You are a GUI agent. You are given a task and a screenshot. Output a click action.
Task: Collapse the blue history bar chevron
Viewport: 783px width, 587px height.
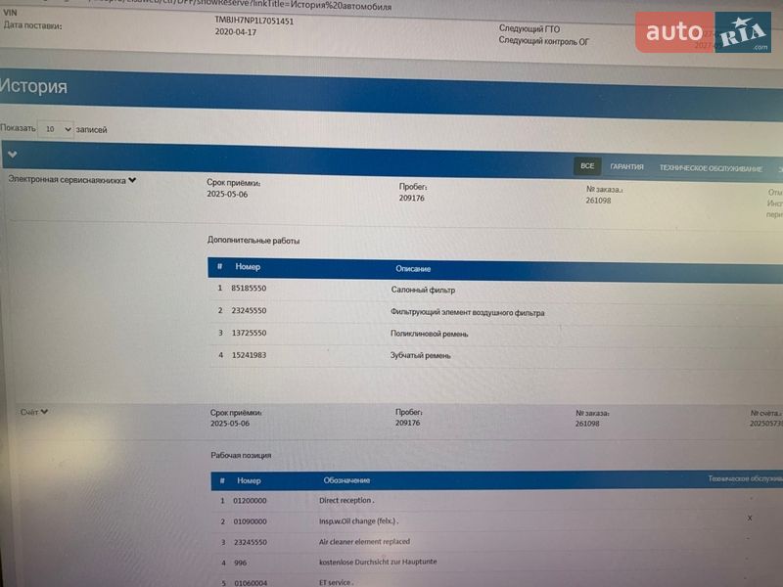click(11, 155)
